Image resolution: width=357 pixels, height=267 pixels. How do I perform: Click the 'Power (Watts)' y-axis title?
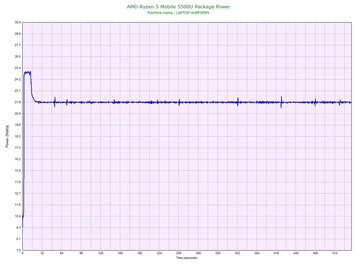[7, 136]
